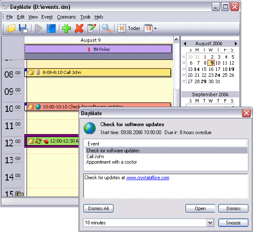Viewport: 253px width, 232px height.
Task: Click the 15:00 scroll-down time marker
Action: (x=19, y=194)
